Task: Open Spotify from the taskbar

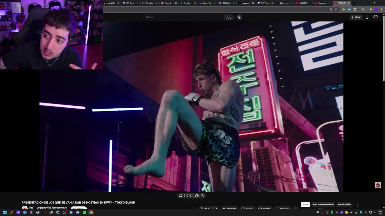Action: pyautogui.click(x=84, y=212)
